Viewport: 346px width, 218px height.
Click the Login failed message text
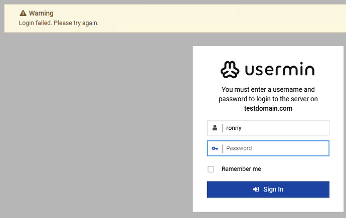tap(59, 23)
